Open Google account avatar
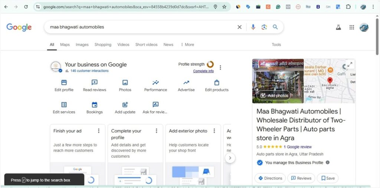380x188 pixels. (364, 27)
